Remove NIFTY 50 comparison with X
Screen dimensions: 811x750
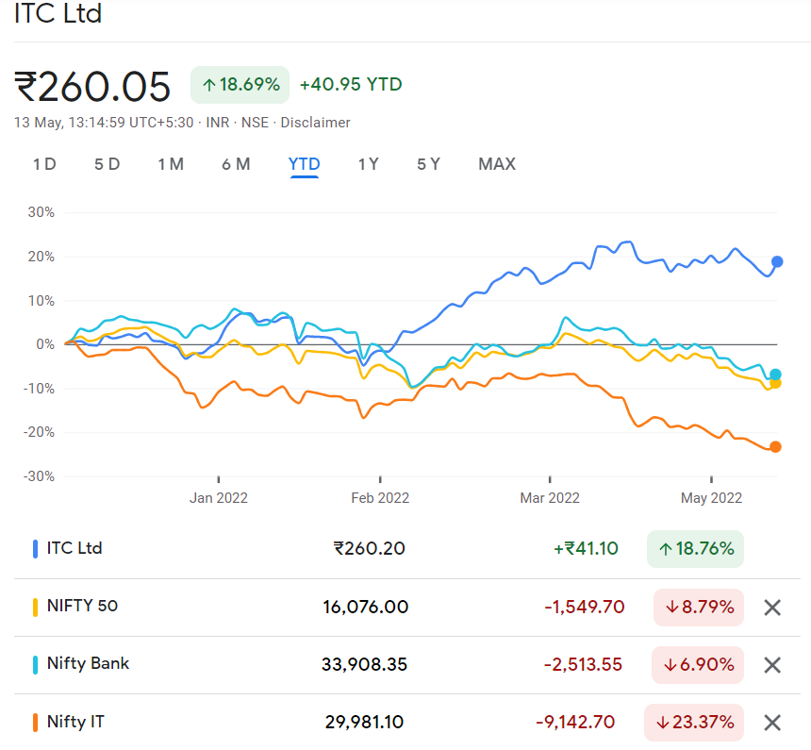[x=771, y=608]
